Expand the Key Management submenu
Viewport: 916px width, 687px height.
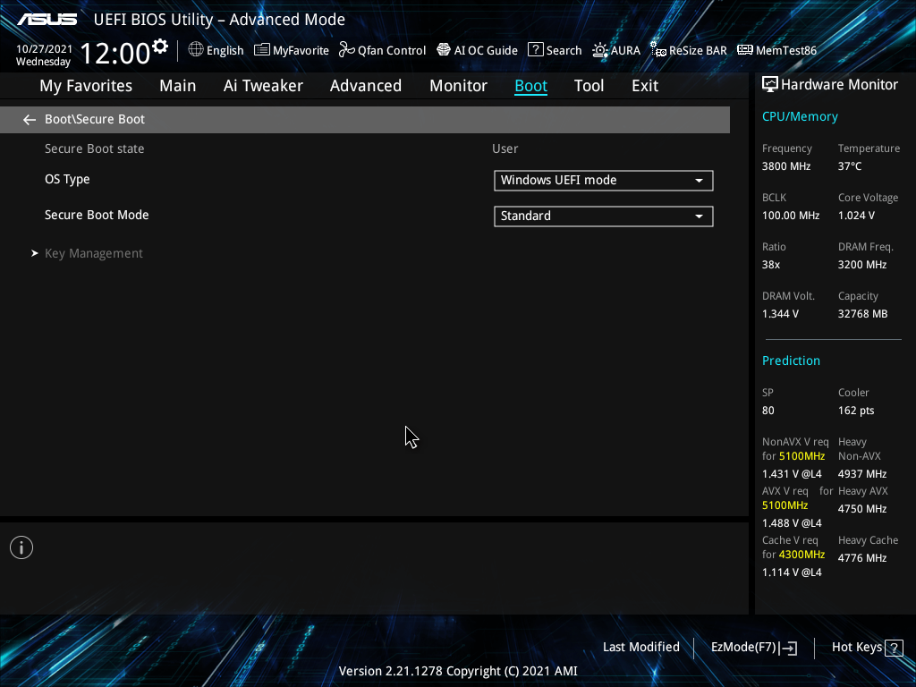coord(93,253)
